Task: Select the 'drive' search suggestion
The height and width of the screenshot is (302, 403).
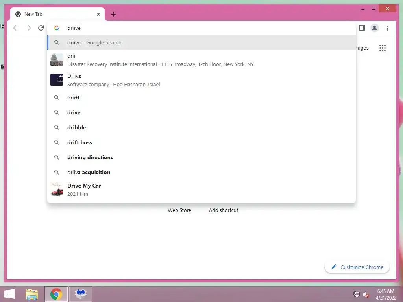Action: coord(201,112)
